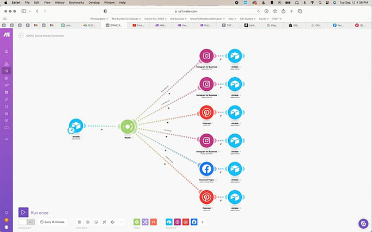Switch to the YouTube browser tab
The width and height of the screenshot is (372, 232).
tap(139, 25)
